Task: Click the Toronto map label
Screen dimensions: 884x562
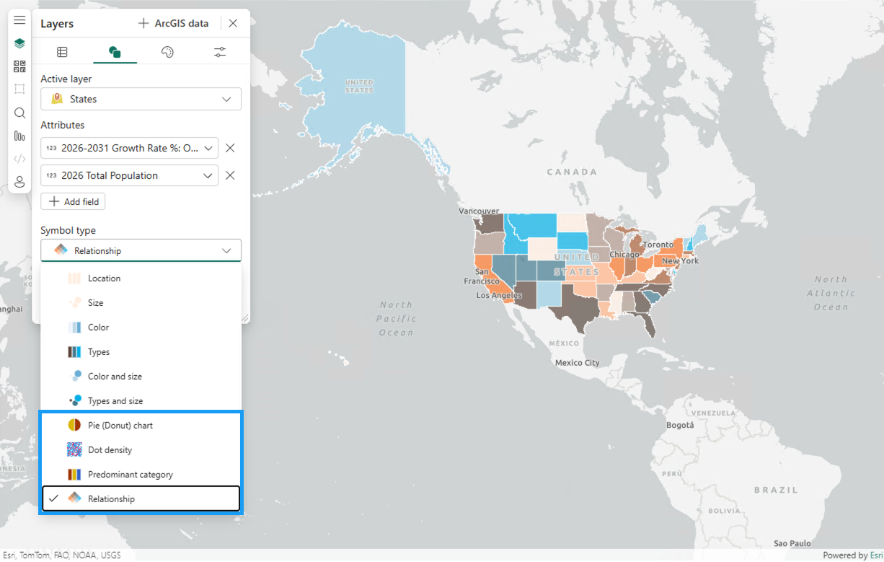Action: point(658,245)
